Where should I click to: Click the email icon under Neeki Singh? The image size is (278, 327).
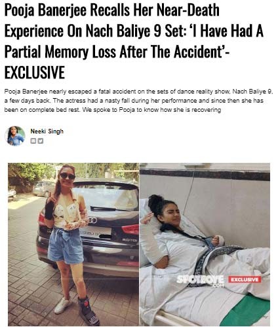click(33, 141)
